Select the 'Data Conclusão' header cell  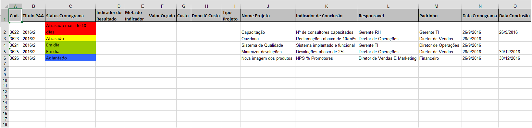pos(515,16)
